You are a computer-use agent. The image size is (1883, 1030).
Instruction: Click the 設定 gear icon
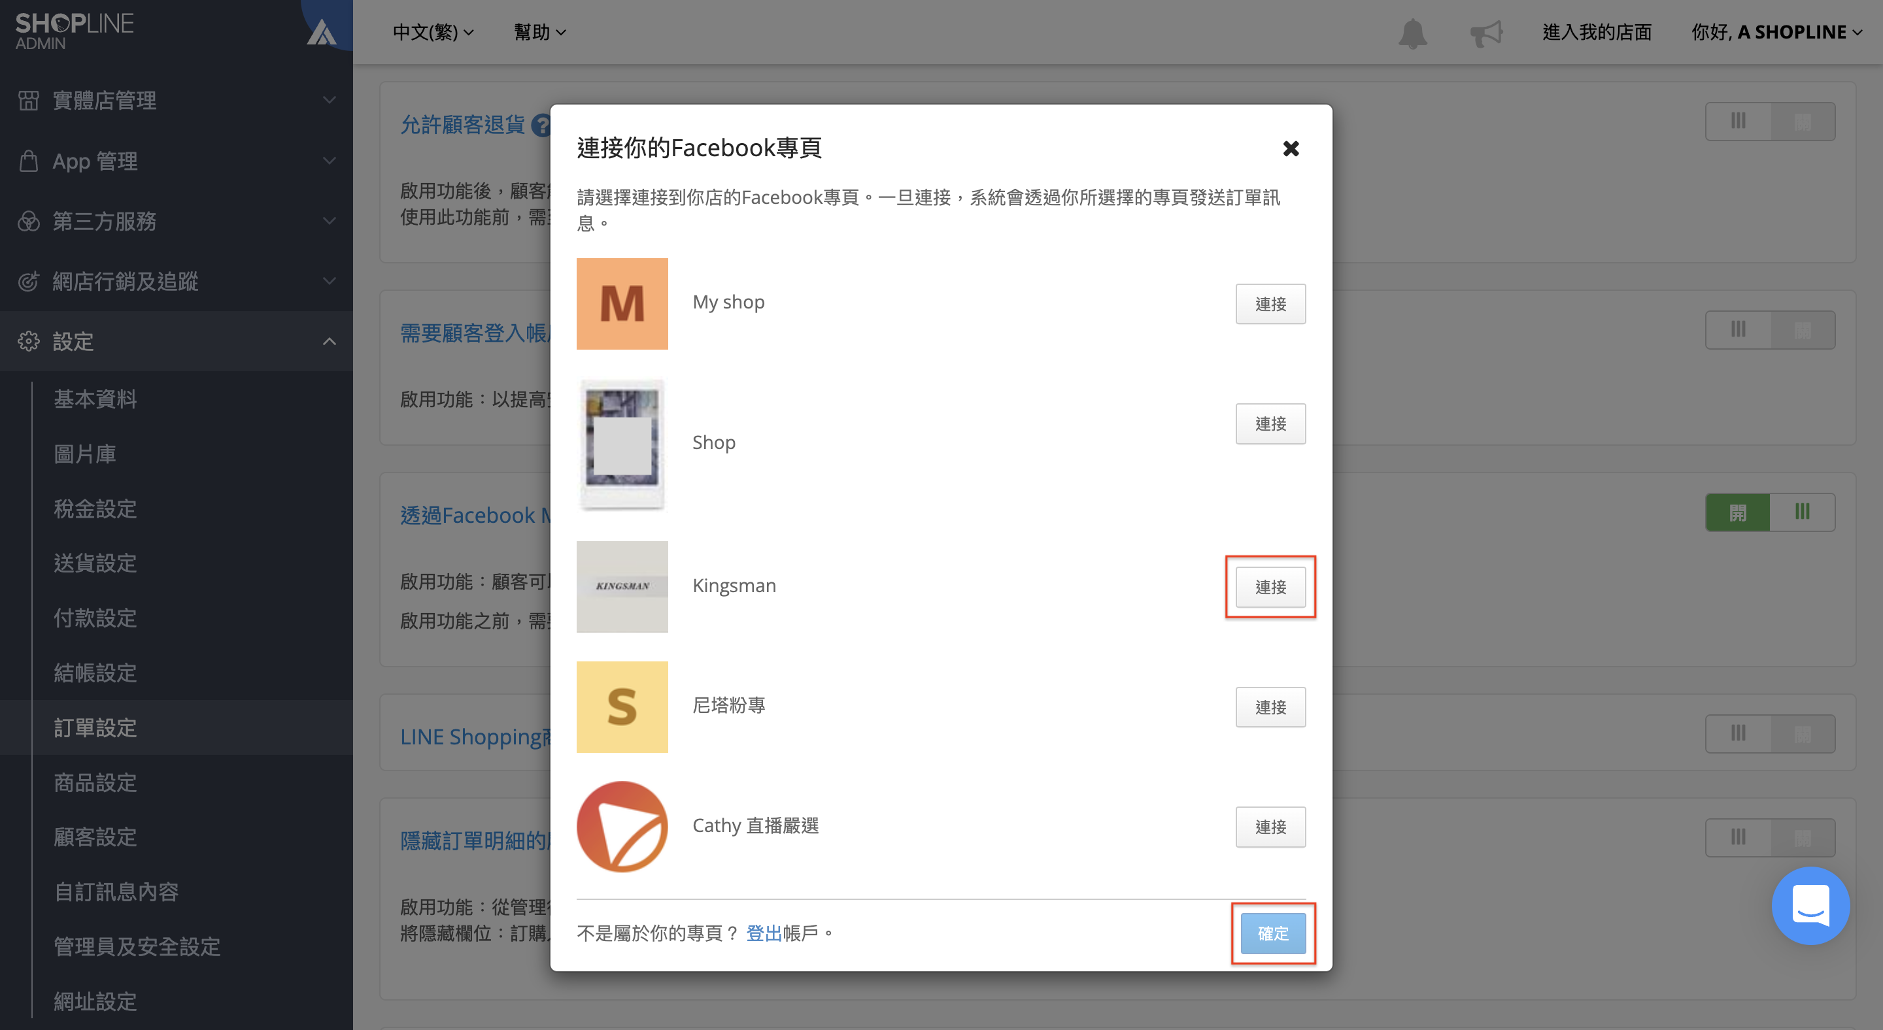(x=29, y=341)
